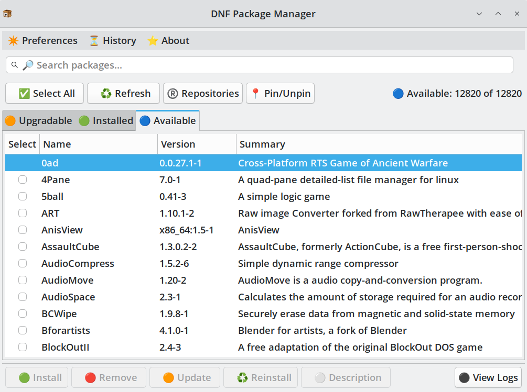Click the Search packages field

click(260, 65)
